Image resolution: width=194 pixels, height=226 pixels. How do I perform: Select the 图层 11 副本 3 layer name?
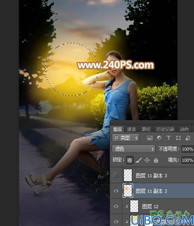151,176
